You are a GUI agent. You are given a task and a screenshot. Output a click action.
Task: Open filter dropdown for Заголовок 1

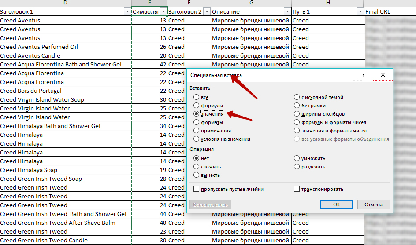pos(127,11)
